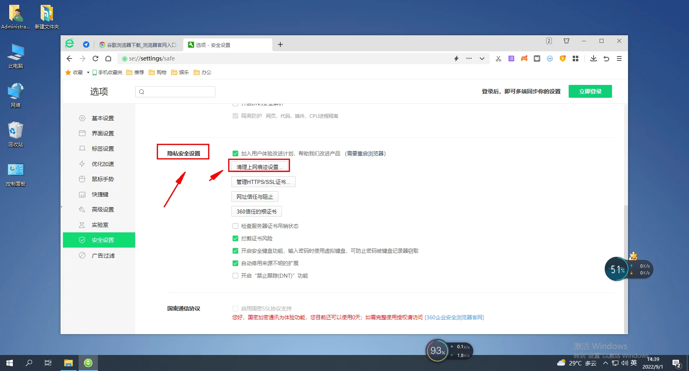Open the 购物 bookmark folder
The height and width of the screenshot is (371, 689).
click(158, 73)
